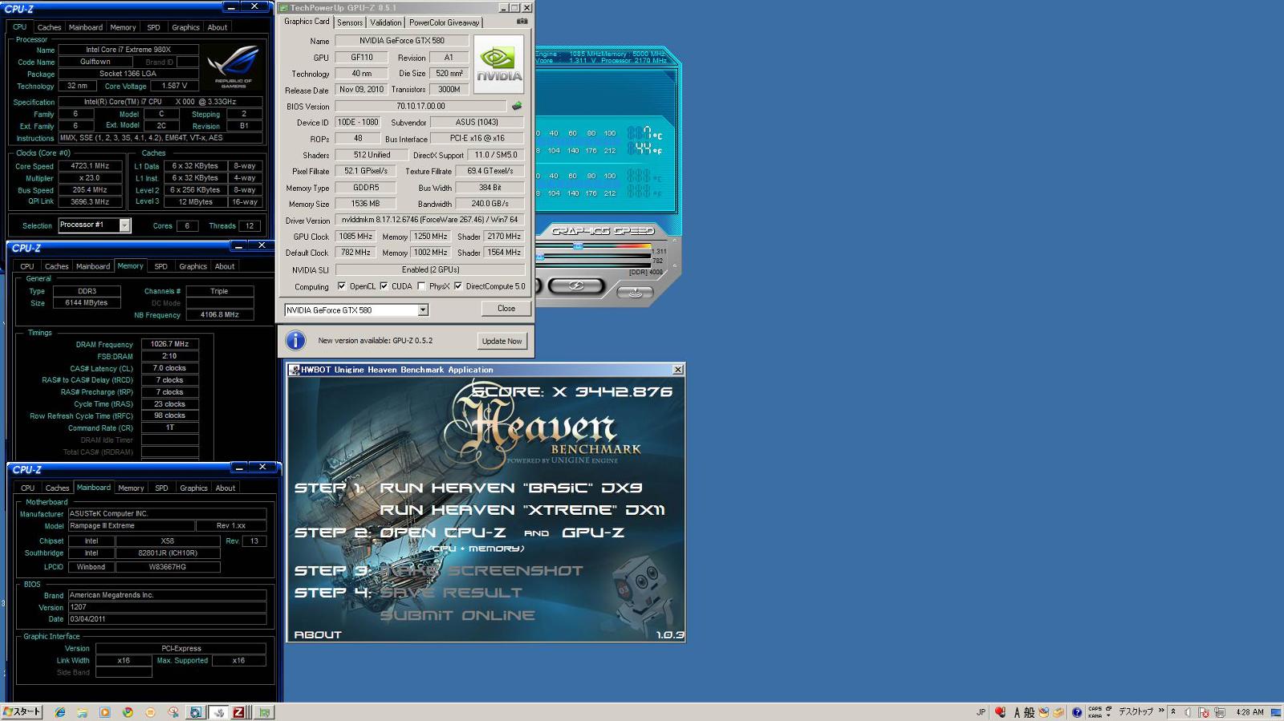Switch to the Heaven benchmark taskbar button
The image size is (1284, 721).
[x=218, y=712]
